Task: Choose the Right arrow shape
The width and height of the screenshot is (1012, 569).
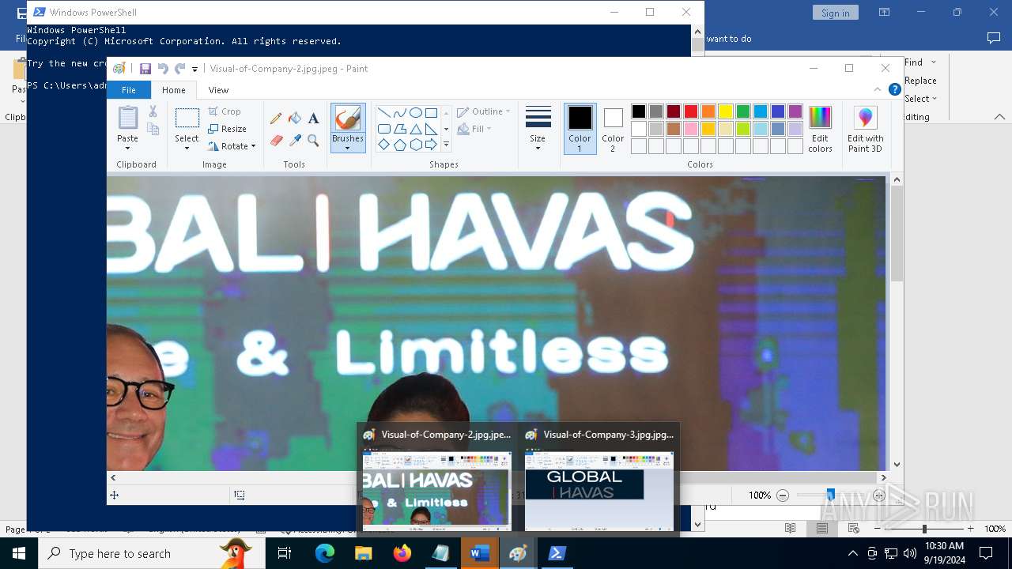Action: click(431, 145)
